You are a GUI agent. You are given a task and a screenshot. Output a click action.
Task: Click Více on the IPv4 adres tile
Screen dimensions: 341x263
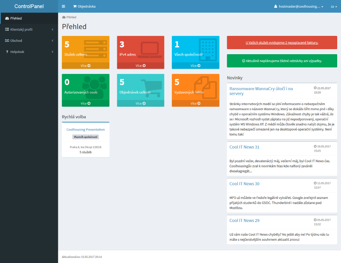pyautogui.click(x=141, y=66)
